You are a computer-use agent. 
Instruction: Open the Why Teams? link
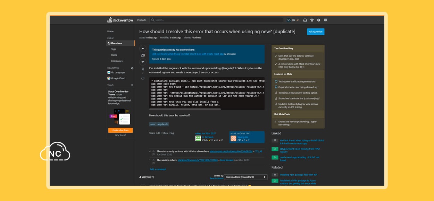point(120,135)
